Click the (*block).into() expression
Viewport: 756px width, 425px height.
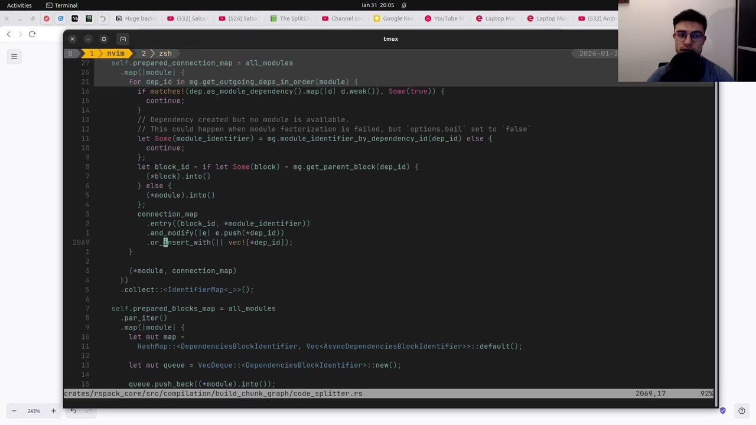tap(178, 176)
